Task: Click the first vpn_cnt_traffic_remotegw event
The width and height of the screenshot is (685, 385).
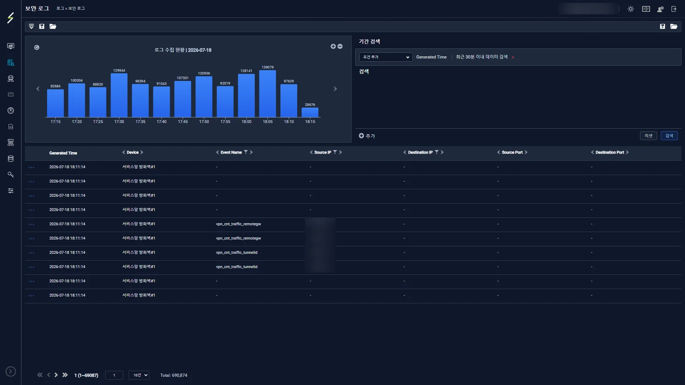Action: click(x=238, y=224)
